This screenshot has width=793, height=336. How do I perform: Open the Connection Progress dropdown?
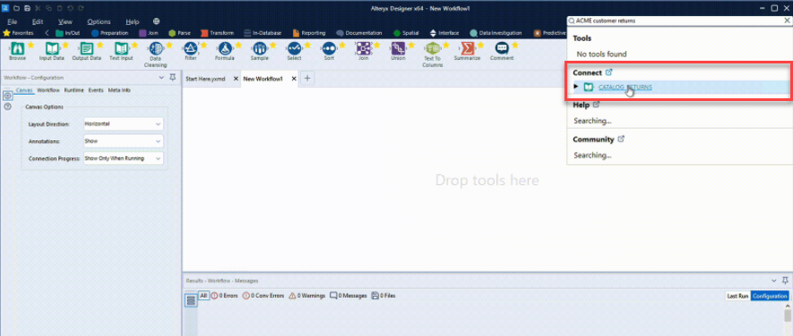[x=124, y=158]
